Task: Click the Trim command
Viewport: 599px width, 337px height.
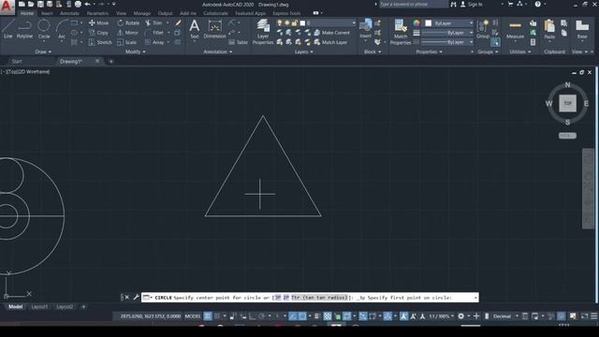Action: pyautogui.click(x=153, y=22)
